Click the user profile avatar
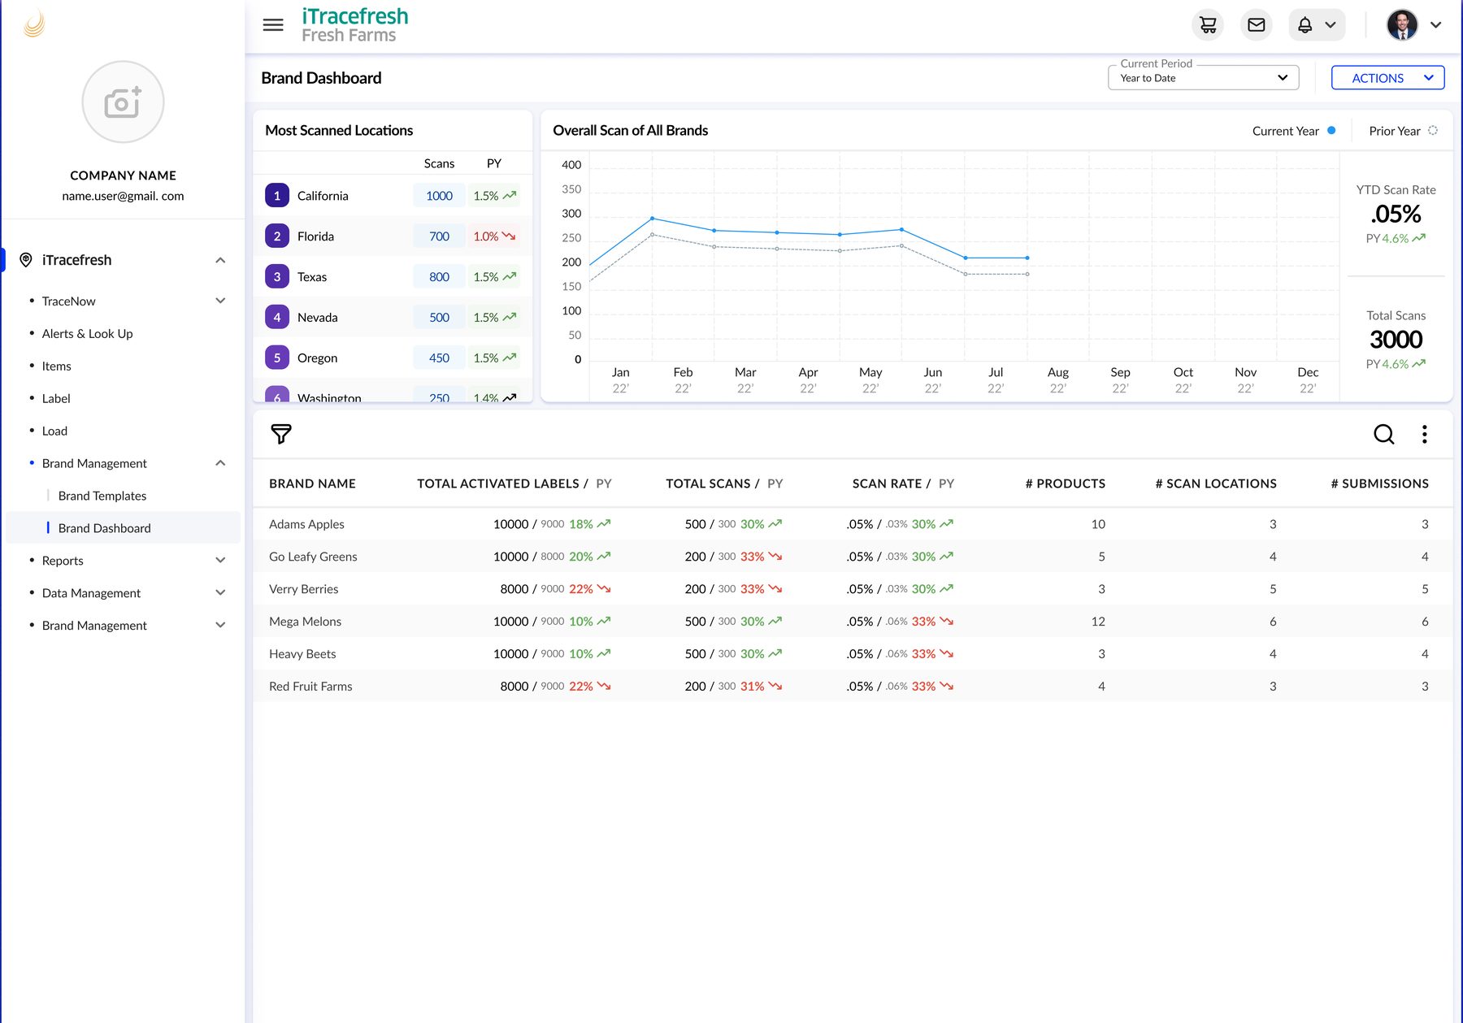This screenshot has height=1023, width=1463. [x=1402, y=25]
